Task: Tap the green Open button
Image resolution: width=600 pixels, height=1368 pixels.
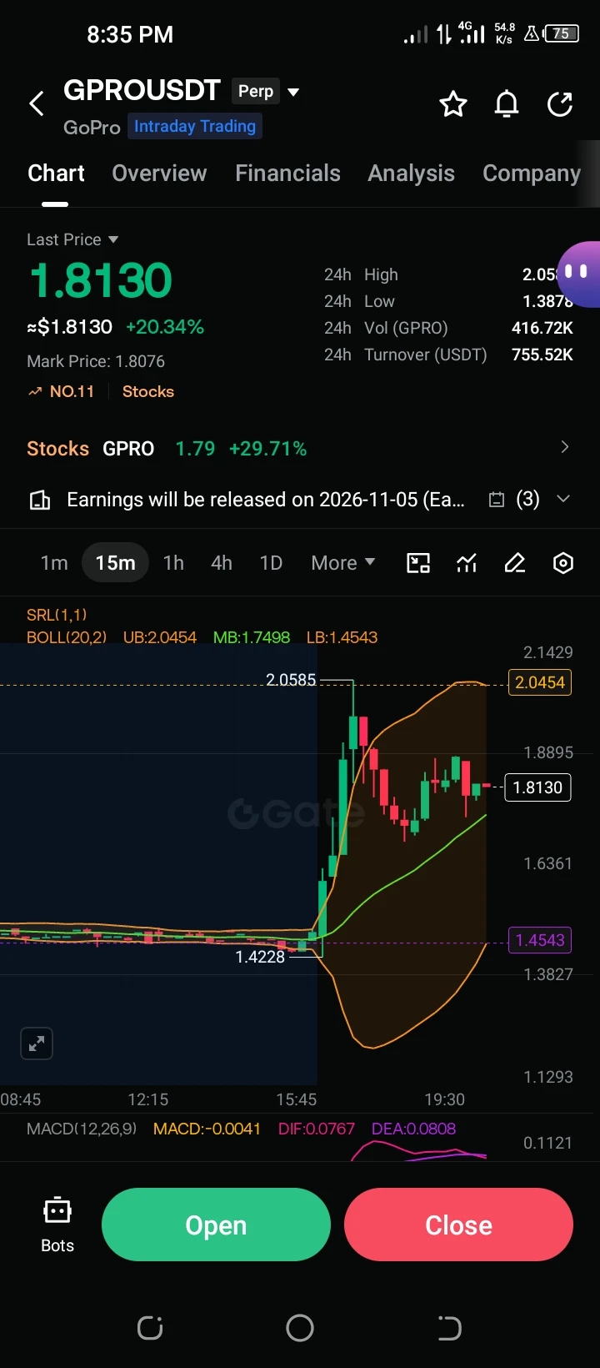Action: pyautogui.click(x=216, y=1225)
